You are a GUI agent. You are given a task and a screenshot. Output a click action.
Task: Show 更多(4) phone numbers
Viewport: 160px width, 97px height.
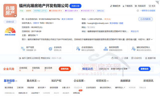point(107,19)
